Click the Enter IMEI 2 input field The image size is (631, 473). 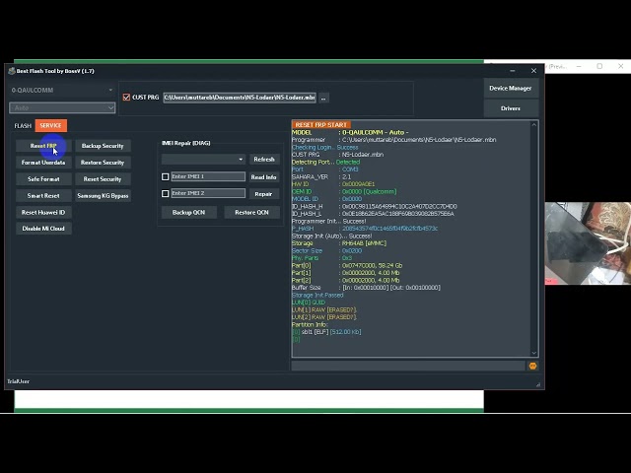(x=208, y=193)
